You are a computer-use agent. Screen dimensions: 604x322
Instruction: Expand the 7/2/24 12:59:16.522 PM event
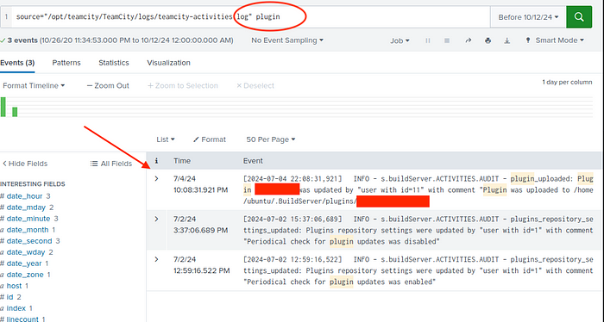pos(156,259)
